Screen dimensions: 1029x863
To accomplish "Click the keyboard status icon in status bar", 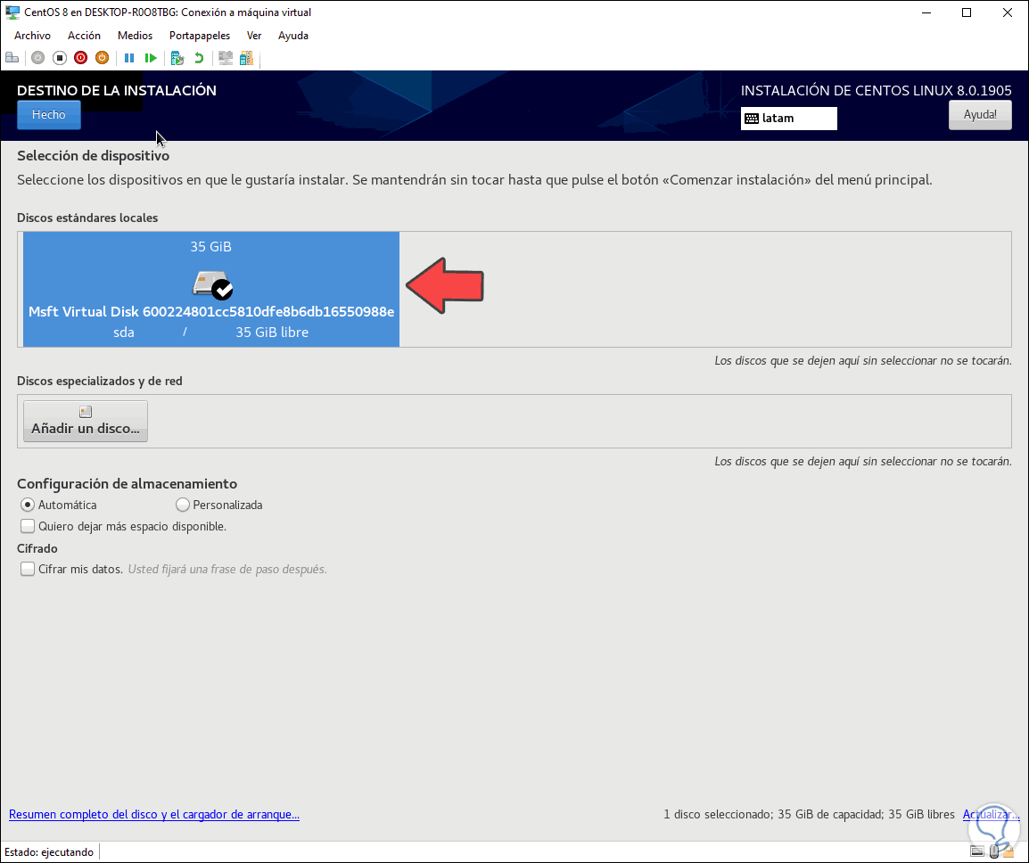I will point(977,851).
